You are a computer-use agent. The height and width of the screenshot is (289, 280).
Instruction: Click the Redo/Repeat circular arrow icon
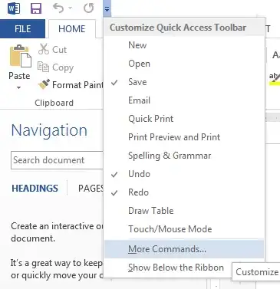89,8
